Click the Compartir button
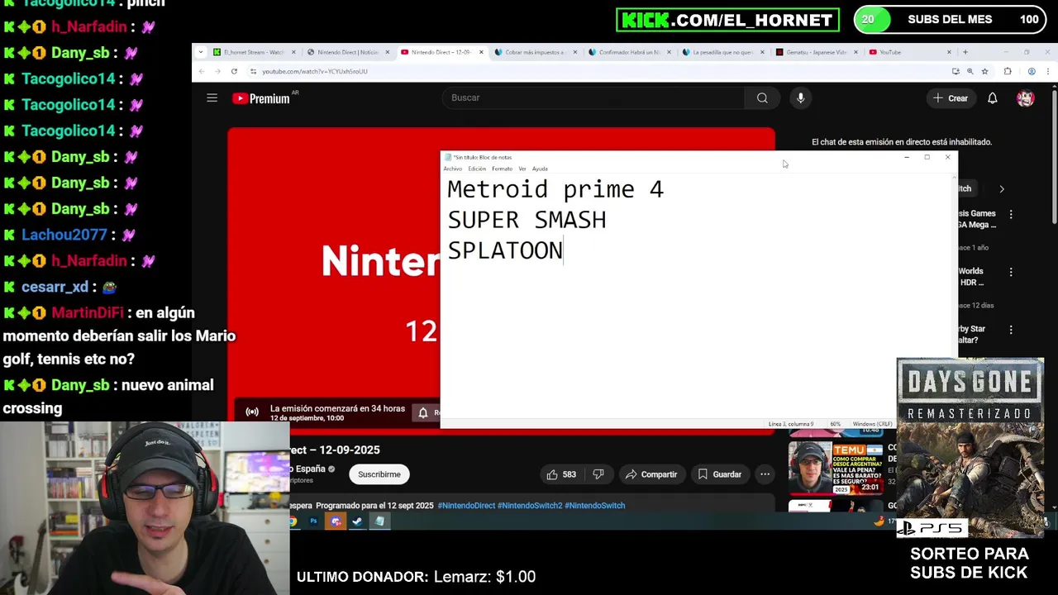 coord(651,474)
